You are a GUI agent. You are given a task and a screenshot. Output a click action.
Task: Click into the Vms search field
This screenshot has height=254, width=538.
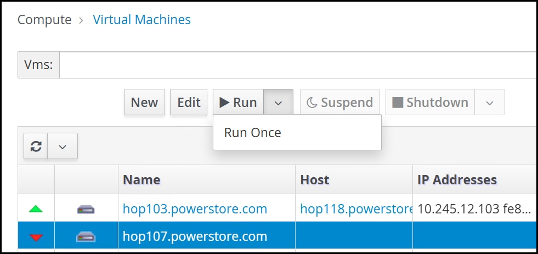pos(298,65)
